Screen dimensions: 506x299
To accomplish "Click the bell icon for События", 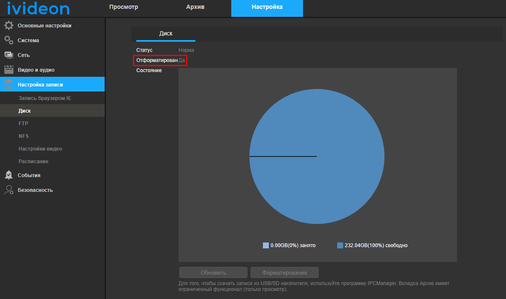I will 9,175.
